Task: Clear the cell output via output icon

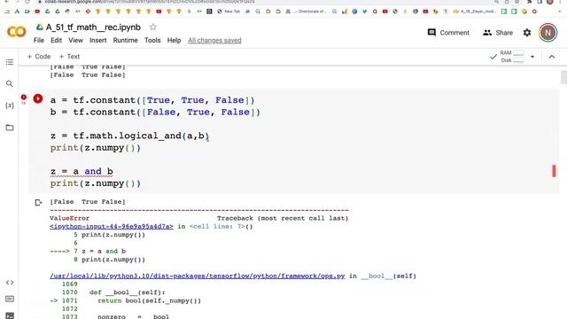Action: [x=38, y=203]
